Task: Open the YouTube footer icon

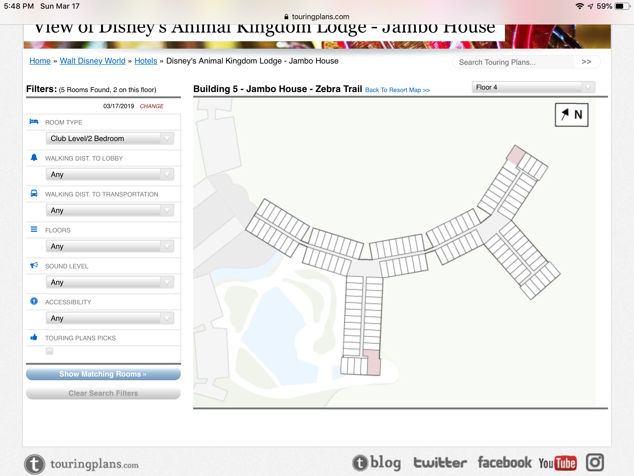Action: (x=557, y=463)
